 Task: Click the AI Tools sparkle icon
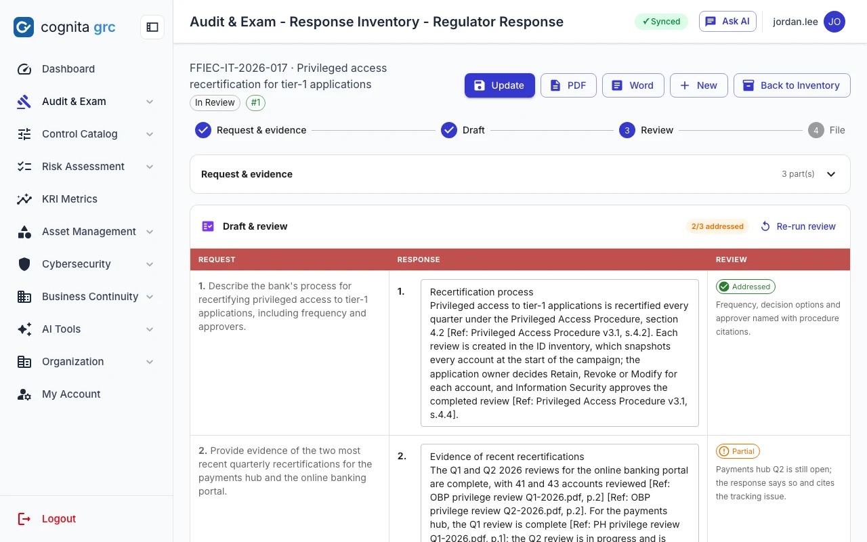point(24,329)
